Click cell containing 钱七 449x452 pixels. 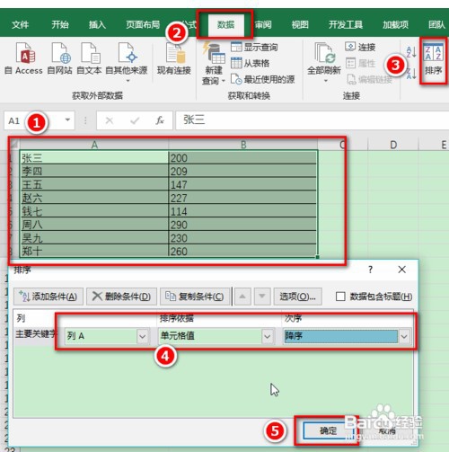pyautogui.click(x=94, y=211)
